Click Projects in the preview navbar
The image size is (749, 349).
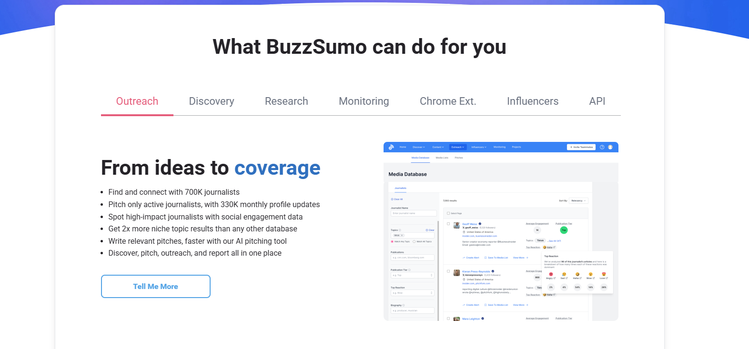coord(516,147)
